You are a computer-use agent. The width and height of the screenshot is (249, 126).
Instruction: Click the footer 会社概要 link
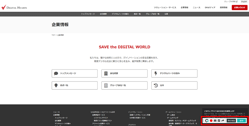pos(58,121)
